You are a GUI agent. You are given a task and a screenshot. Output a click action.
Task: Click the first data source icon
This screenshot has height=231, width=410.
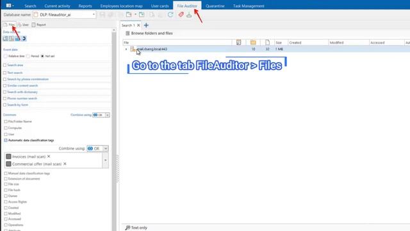(5, 38)
